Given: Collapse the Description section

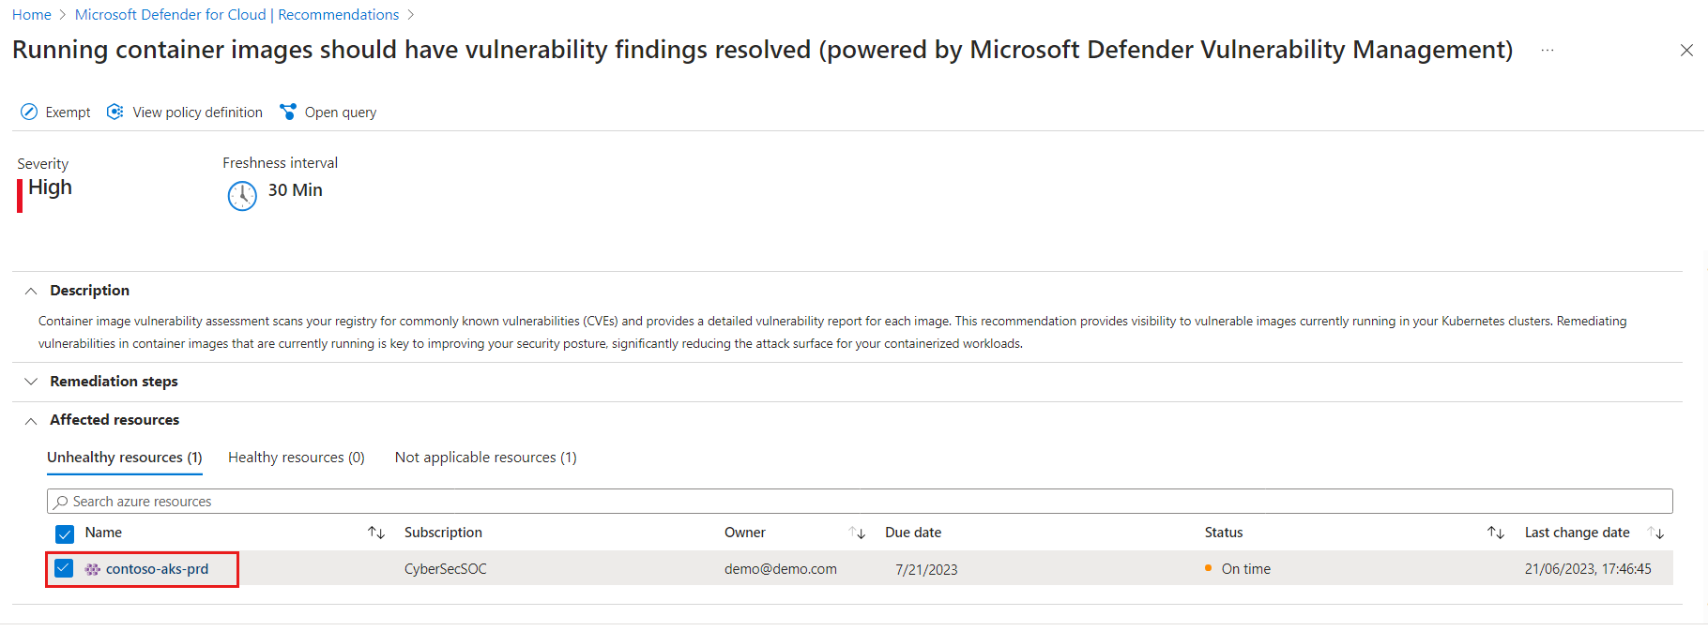Looking at the screenshot, I should [31, 291].
